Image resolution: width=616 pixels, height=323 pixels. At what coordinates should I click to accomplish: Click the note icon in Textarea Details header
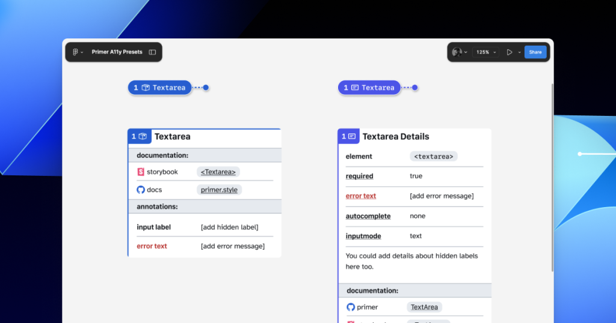(x=352, y=137)
